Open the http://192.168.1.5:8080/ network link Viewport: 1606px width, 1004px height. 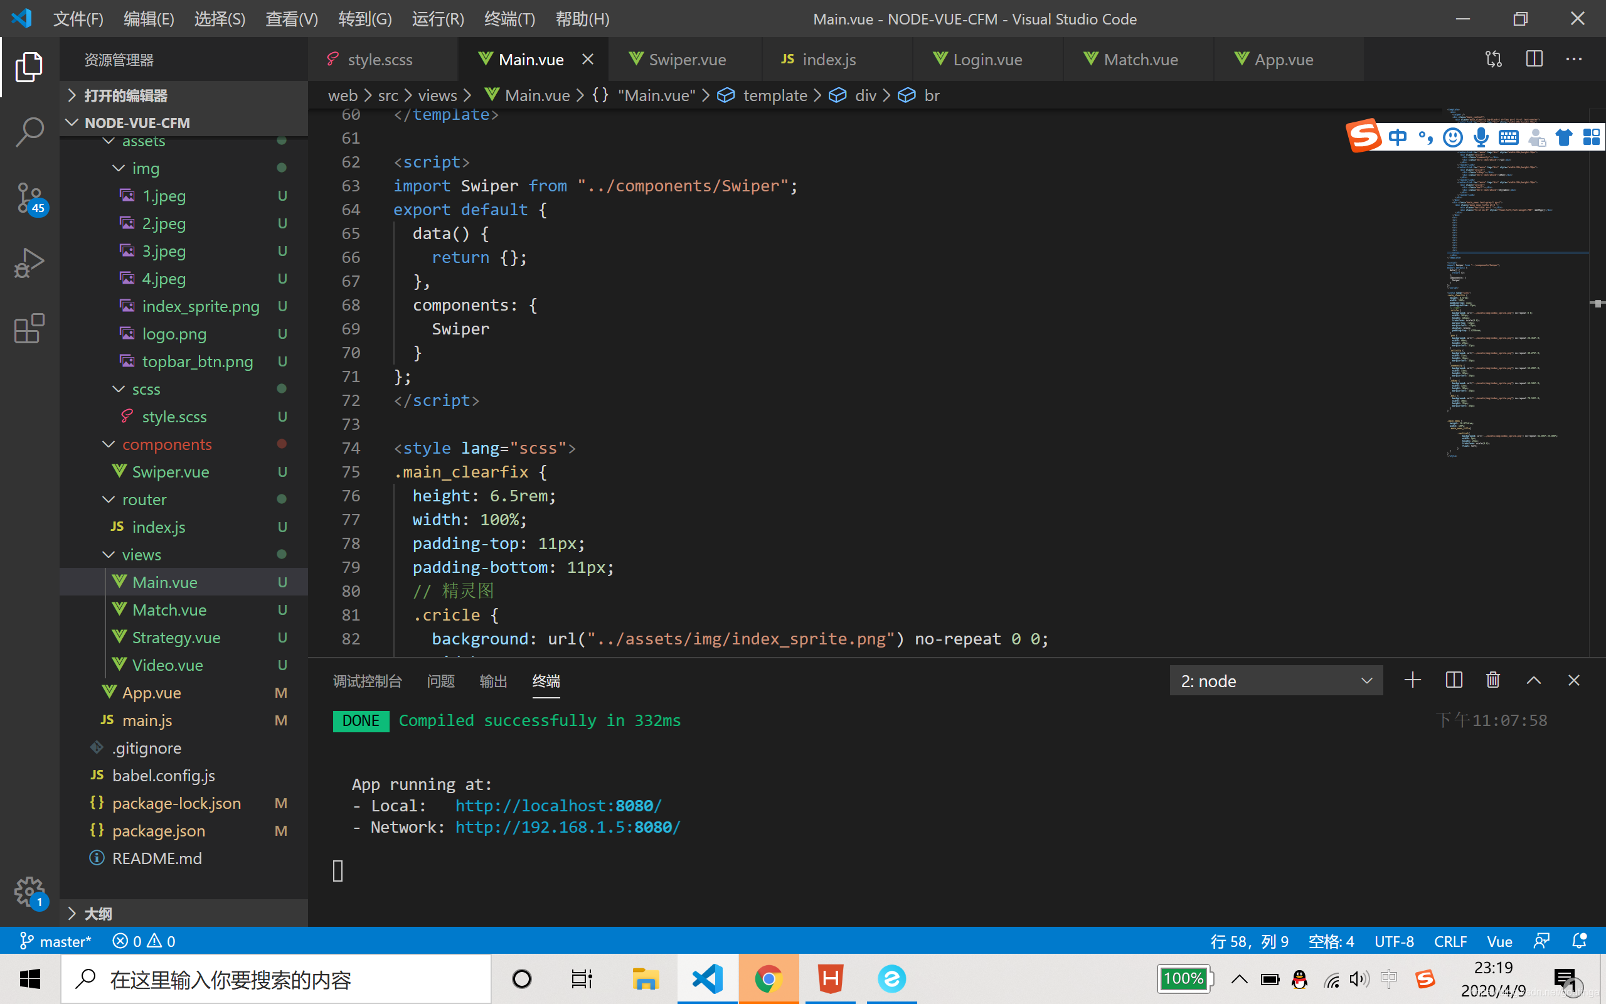tap(567, 828)
